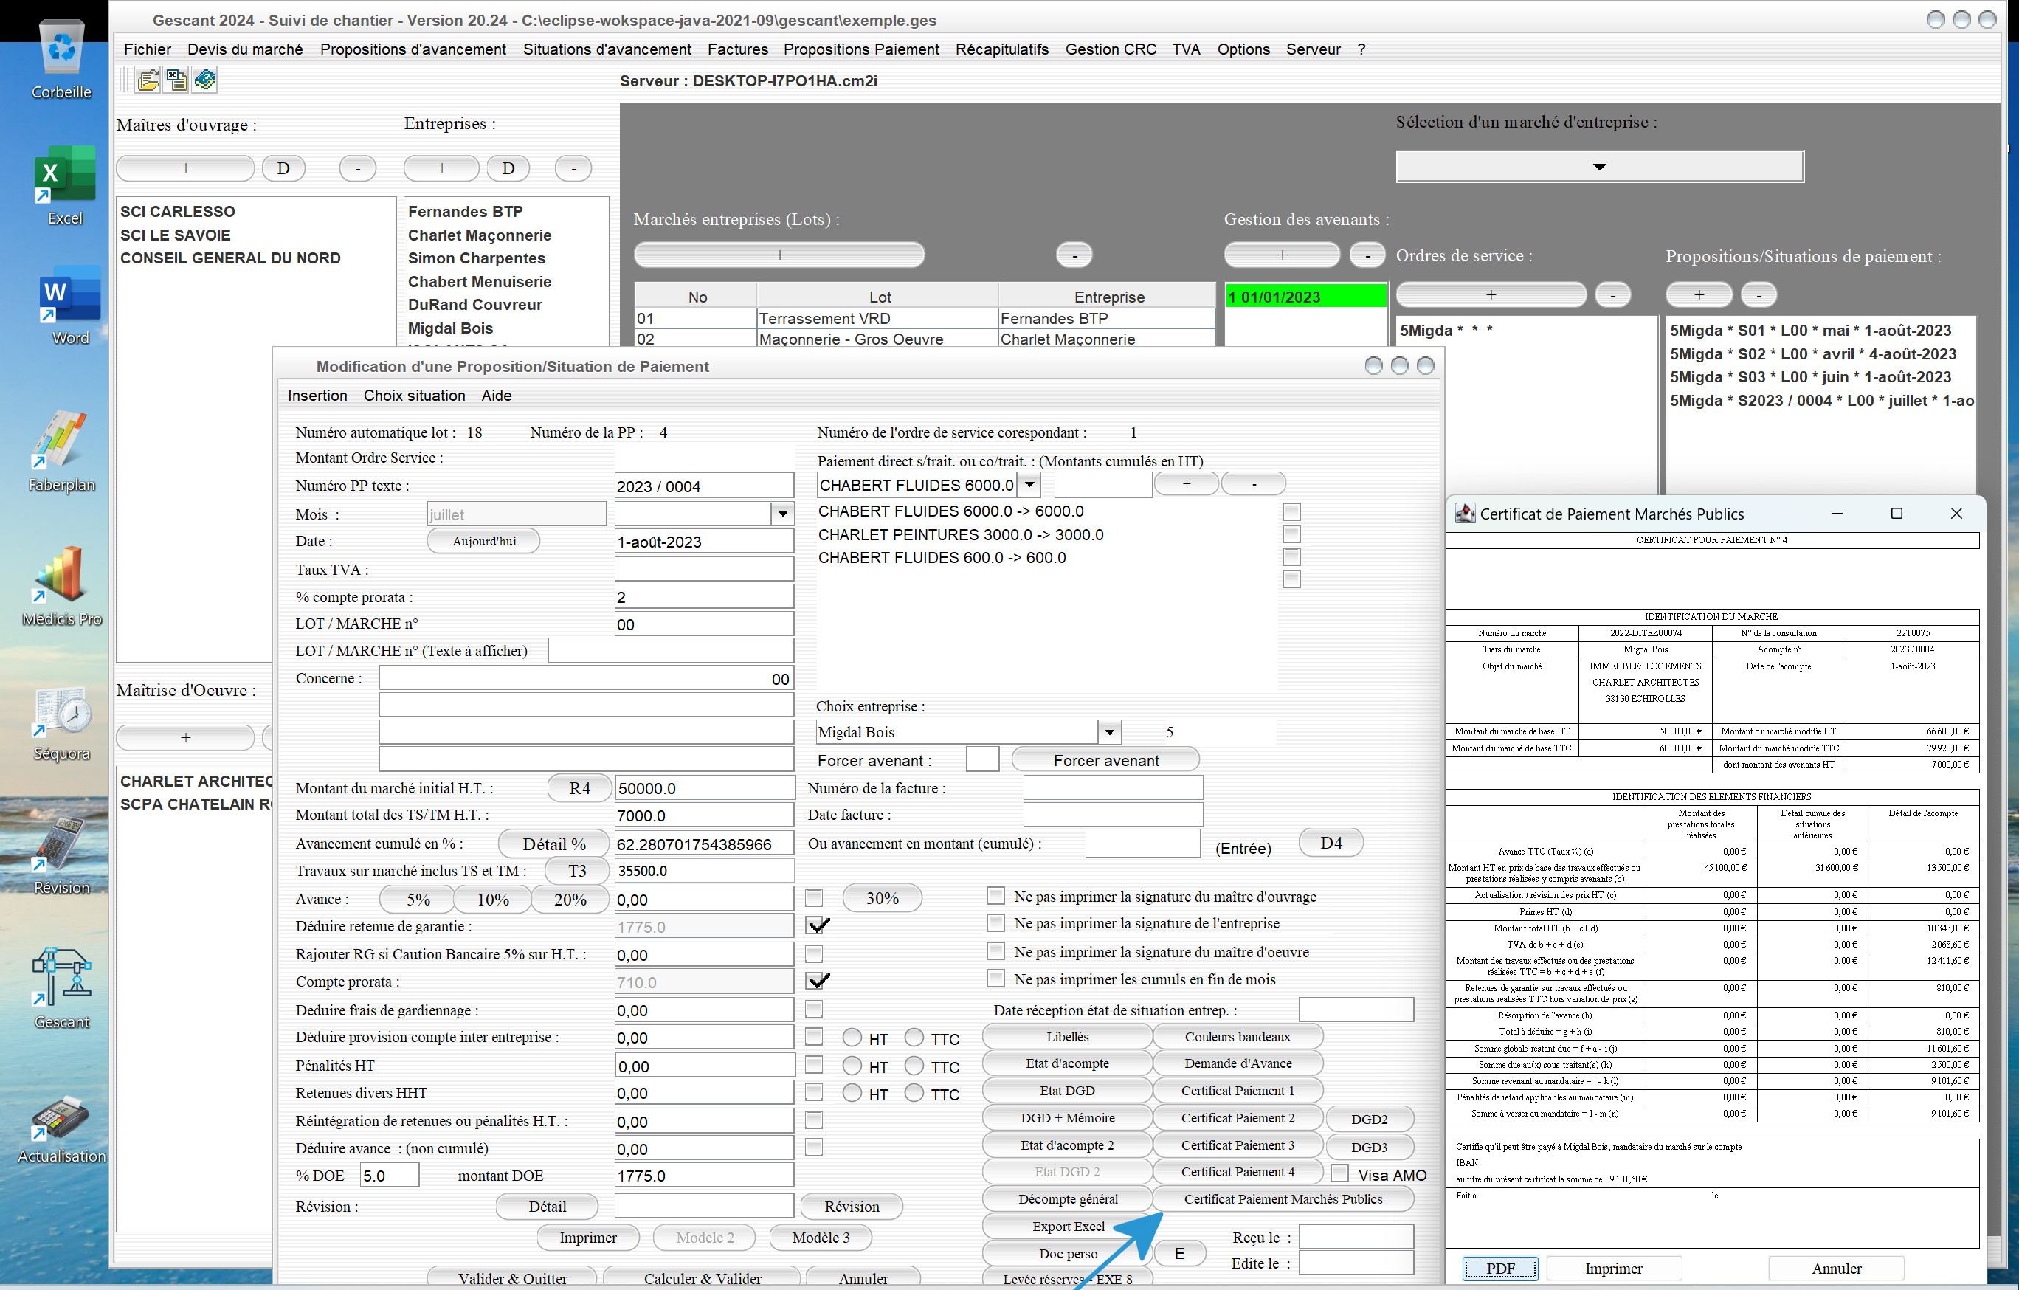Open the Gestion CRC menu
The height and width of the screenshot is (1290, 2019).
point(1111,49)
